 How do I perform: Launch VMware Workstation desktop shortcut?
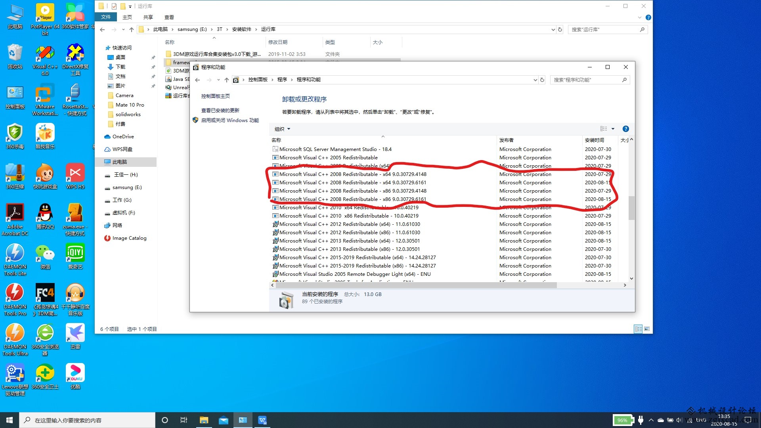pos(45,99)
